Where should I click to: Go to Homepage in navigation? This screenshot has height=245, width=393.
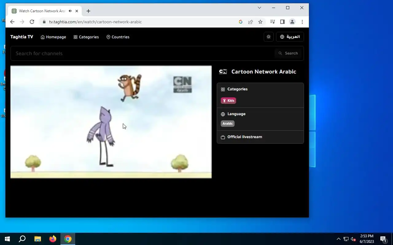[53, 37]
